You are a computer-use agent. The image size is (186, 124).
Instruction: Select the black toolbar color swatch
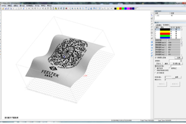point(115,9)
